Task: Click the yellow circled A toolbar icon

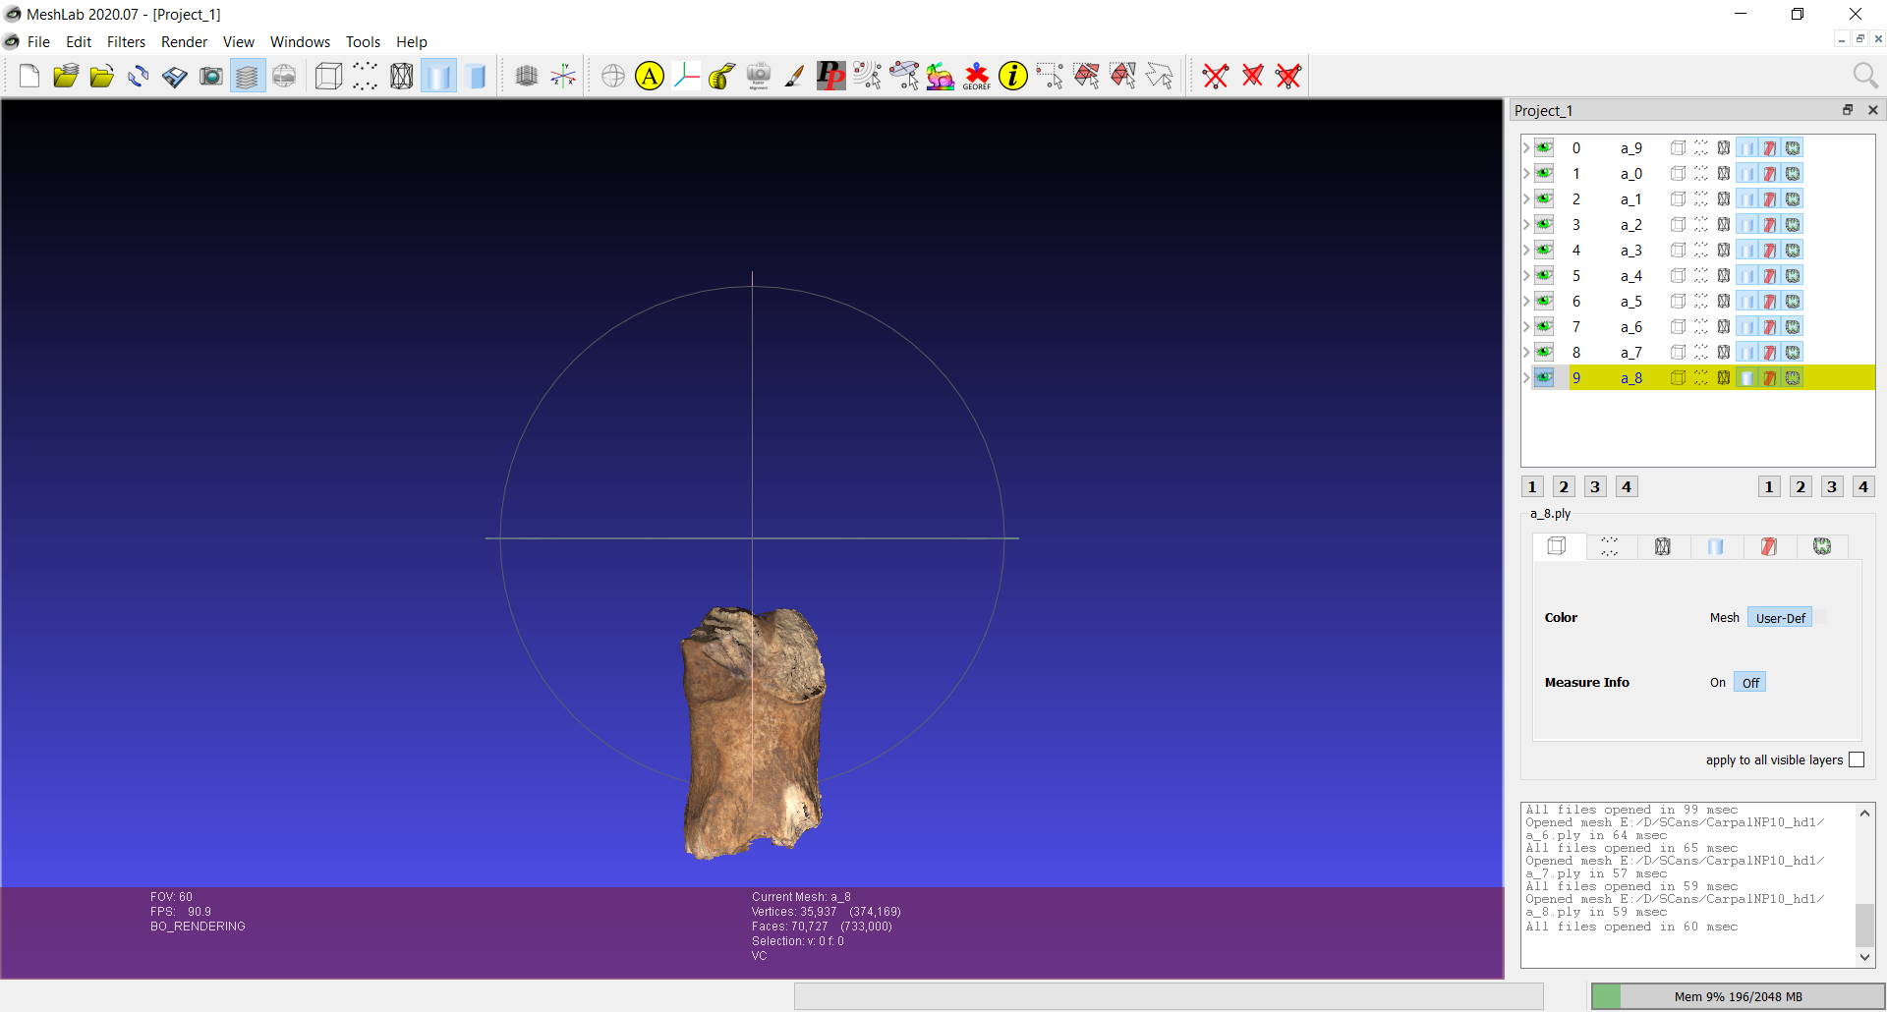Action: [x=650, y=76]
